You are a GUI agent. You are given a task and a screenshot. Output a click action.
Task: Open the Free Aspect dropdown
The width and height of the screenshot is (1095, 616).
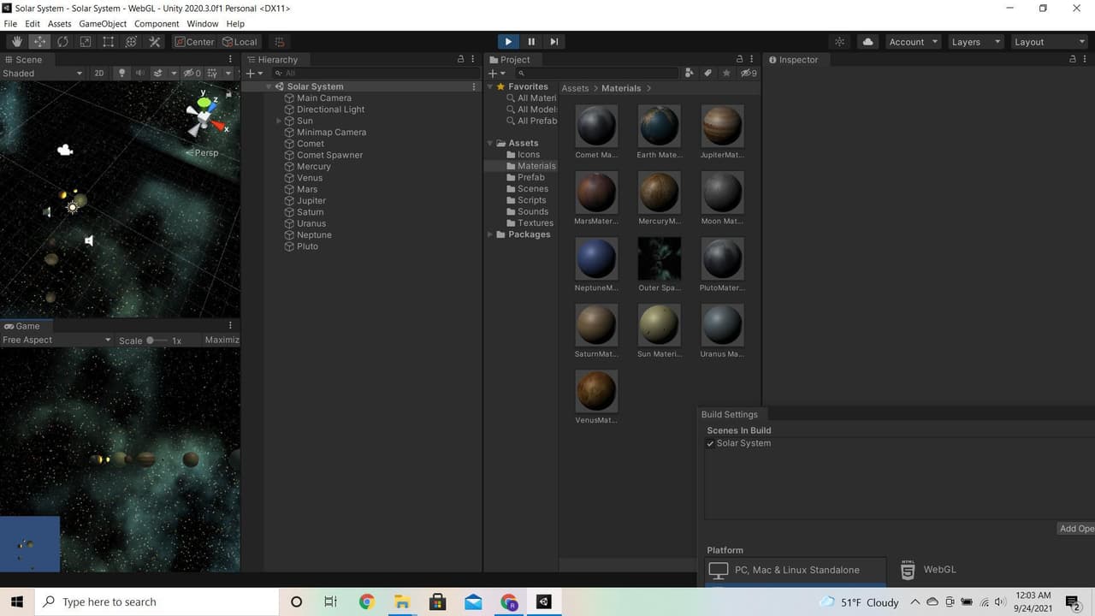pyautogui.click(x=56, y=340)
